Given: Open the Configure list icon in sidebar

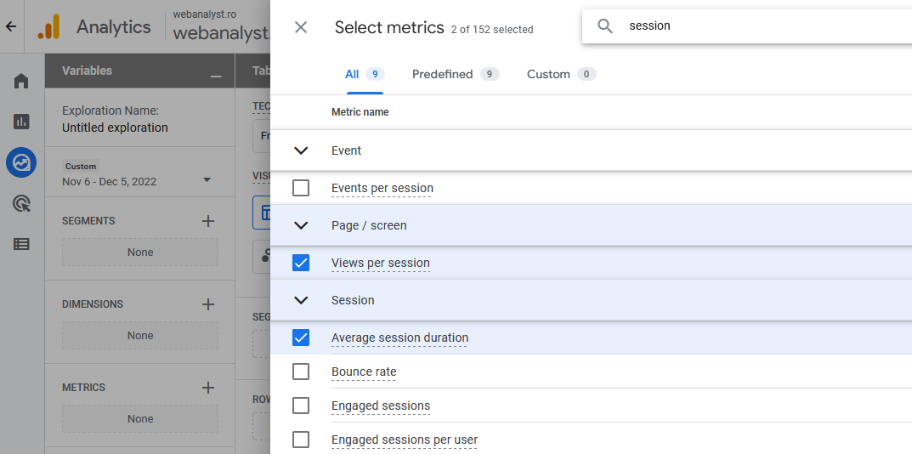Looking at the screenshot, I should coord(21,244).
